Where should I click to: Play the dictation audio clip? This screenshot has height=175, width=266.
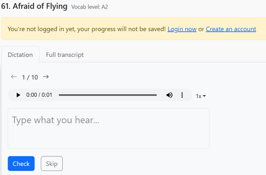coord(18,95)
